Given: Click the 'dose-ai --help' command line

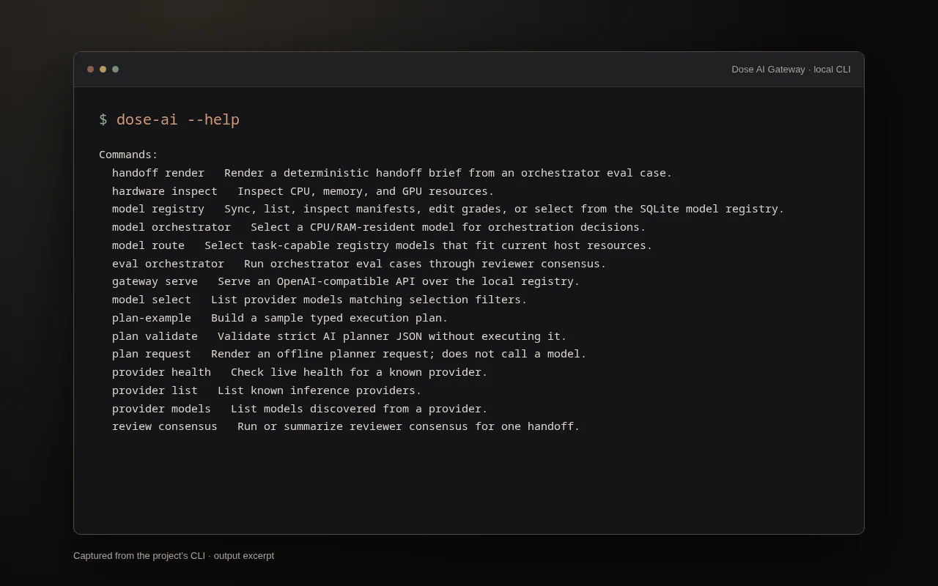Looking at the screenshot, I should pyautogui.click(x=178, y=119).
